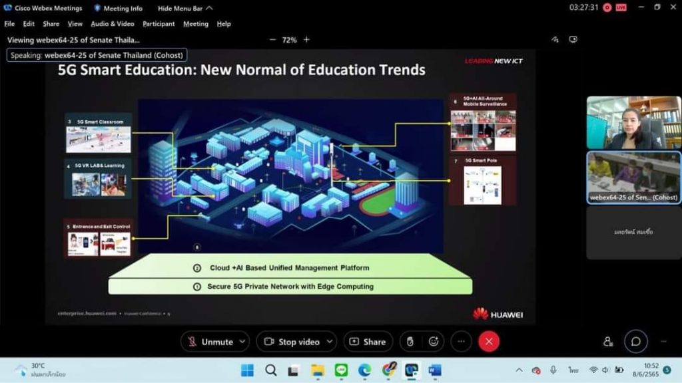Open the colorful pinned app on taskbar
The image size is (682, 383).
click(388, 370)
